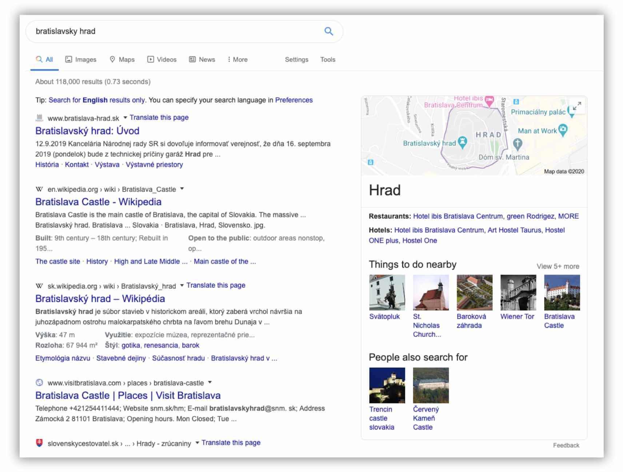This screenshot has height=472, width=623.
Task: Open Bratislava Castle | Places | Visit Bratislava
Action: [128, 395]
